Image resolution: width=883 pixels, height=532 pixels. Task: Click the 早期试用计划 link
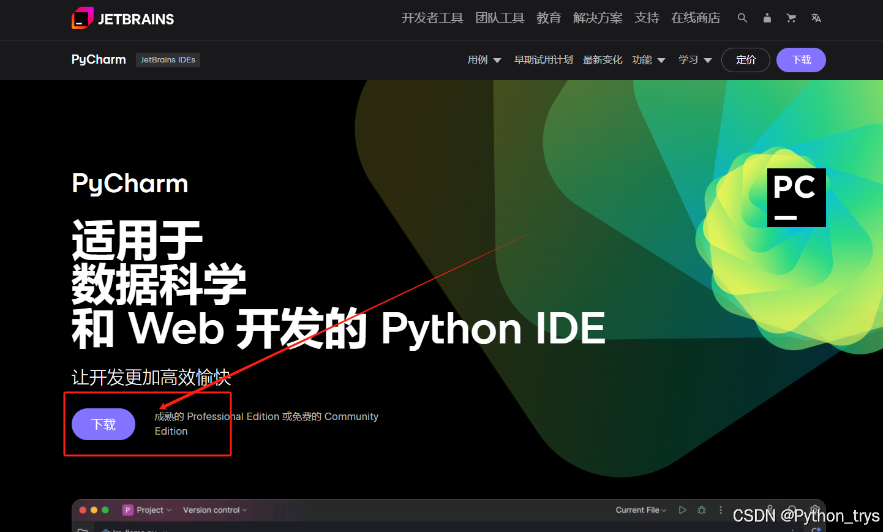click(543, 59)
